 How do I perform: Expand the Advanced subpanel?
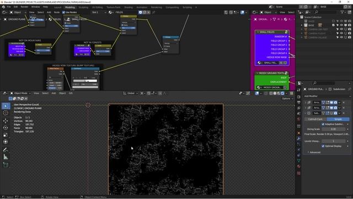coord(314,153)
